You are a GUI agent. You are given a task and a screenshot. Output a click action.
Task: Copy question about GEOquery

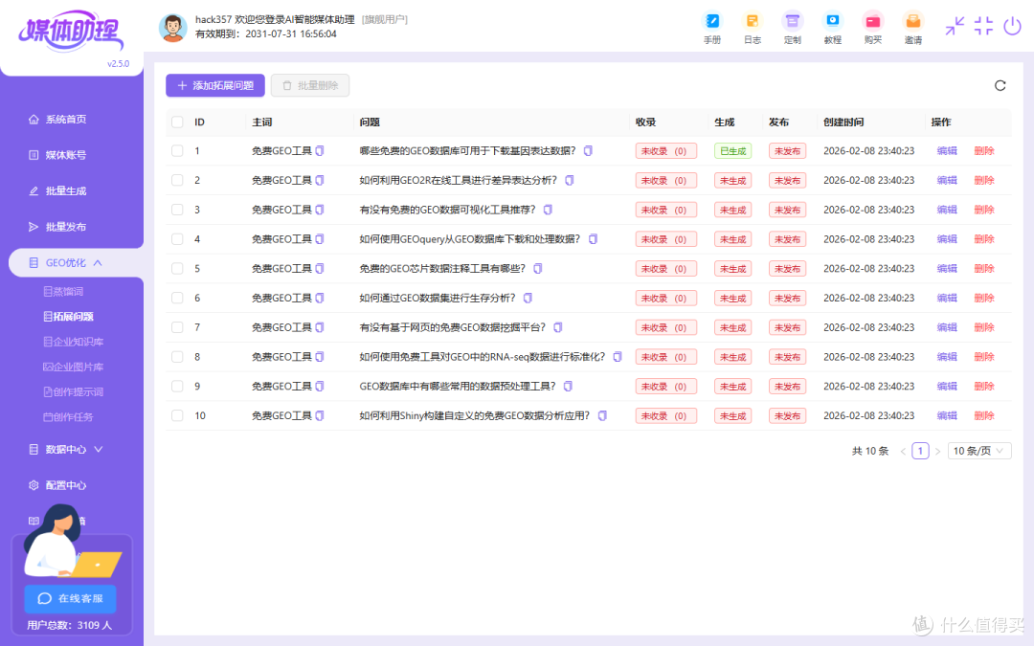593,238
